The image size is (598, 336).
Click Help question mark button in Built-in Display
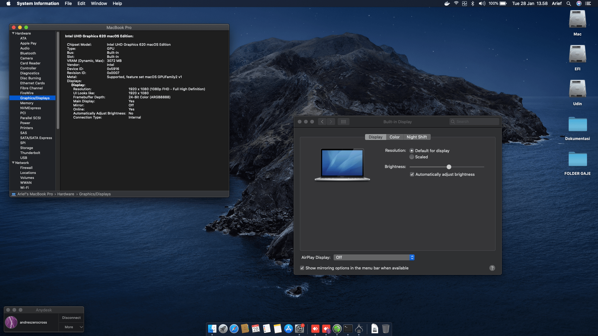point(492,268)
